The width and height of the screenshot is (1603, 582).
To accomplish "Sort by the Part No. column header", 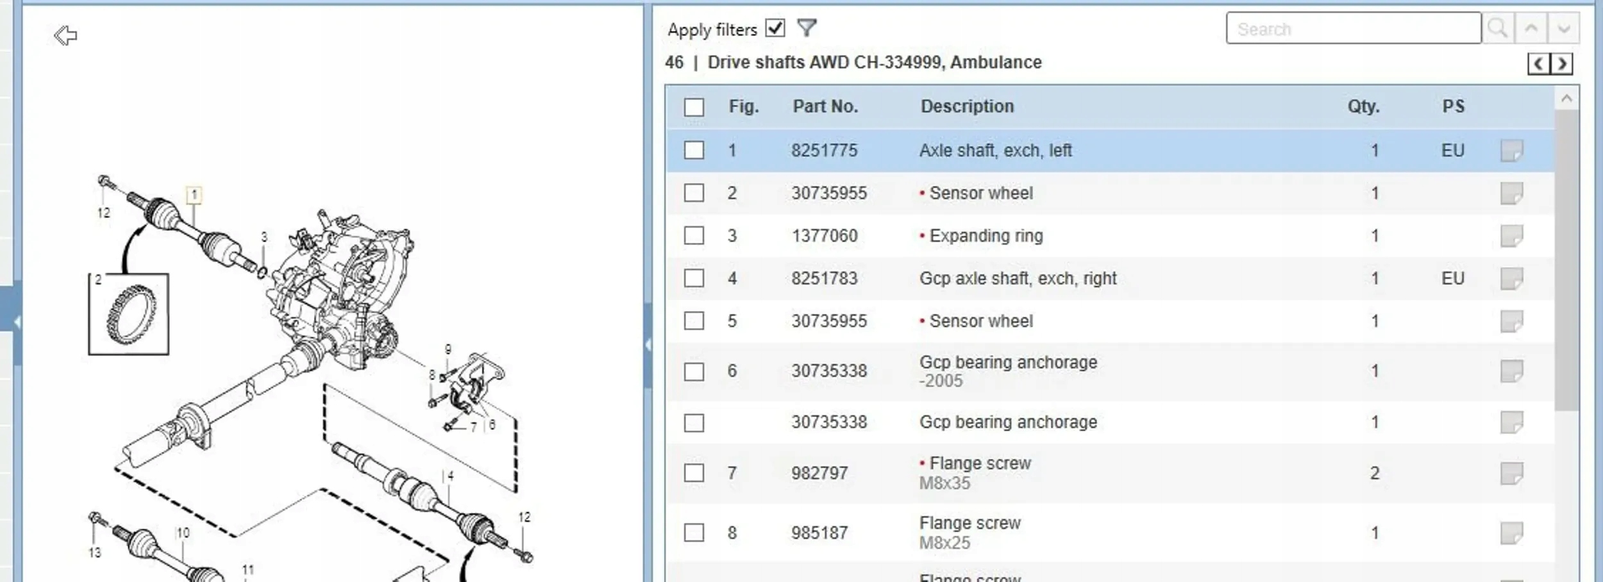I will click(825, 106).
